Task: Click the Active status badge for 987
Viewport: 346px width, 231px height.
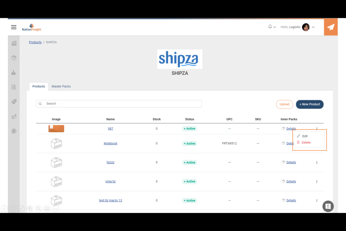Action: click(x=190, y=129)
